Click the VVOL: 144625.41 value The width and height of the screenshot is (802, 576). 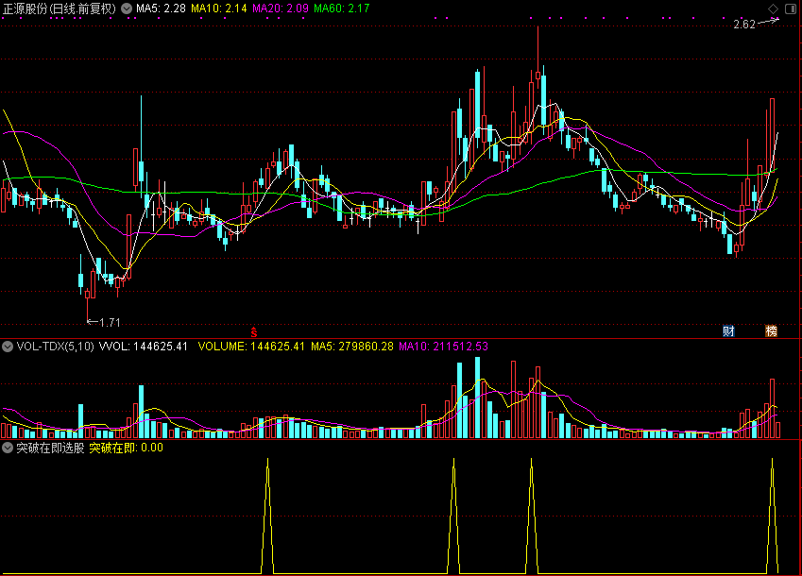(x=144, y=347)
